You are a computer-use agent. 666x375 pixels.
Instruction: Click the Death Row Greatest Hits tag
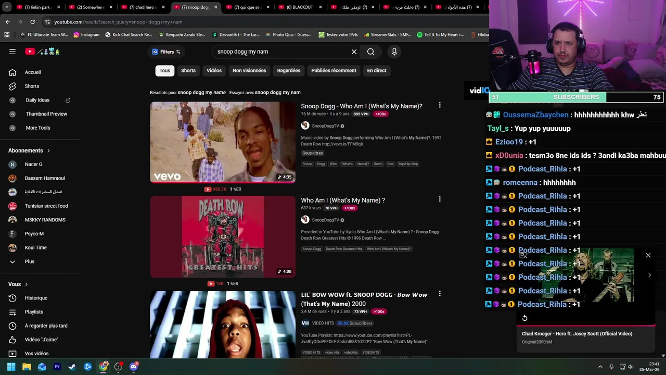tap(344, 249)
